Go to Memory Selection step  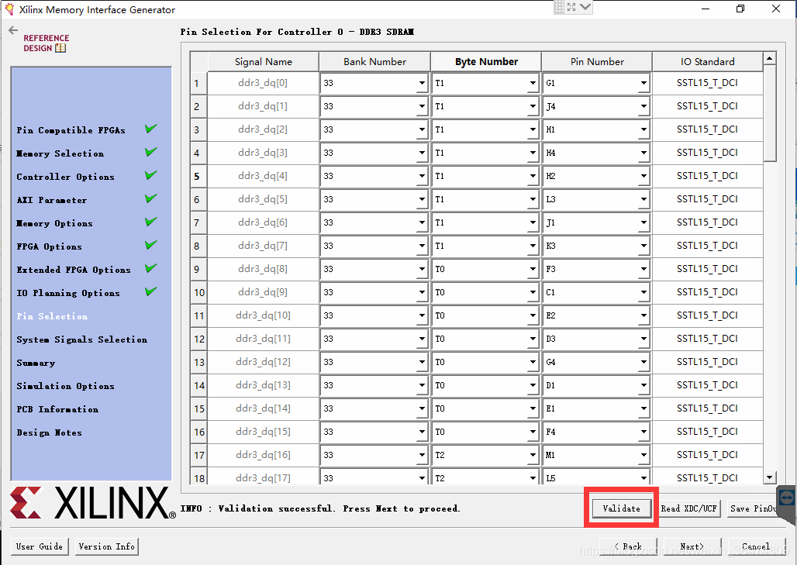60,153
